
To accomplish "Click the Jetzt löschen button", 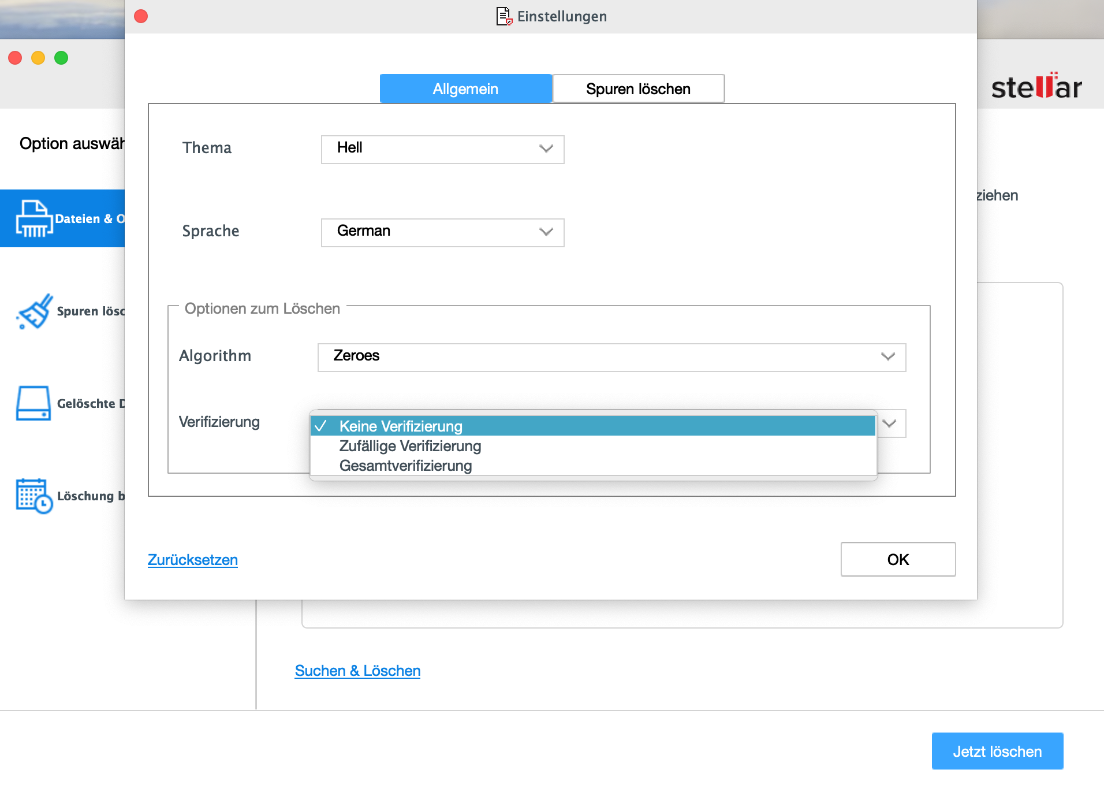I will pyautogui.click(x=997, y=751).
